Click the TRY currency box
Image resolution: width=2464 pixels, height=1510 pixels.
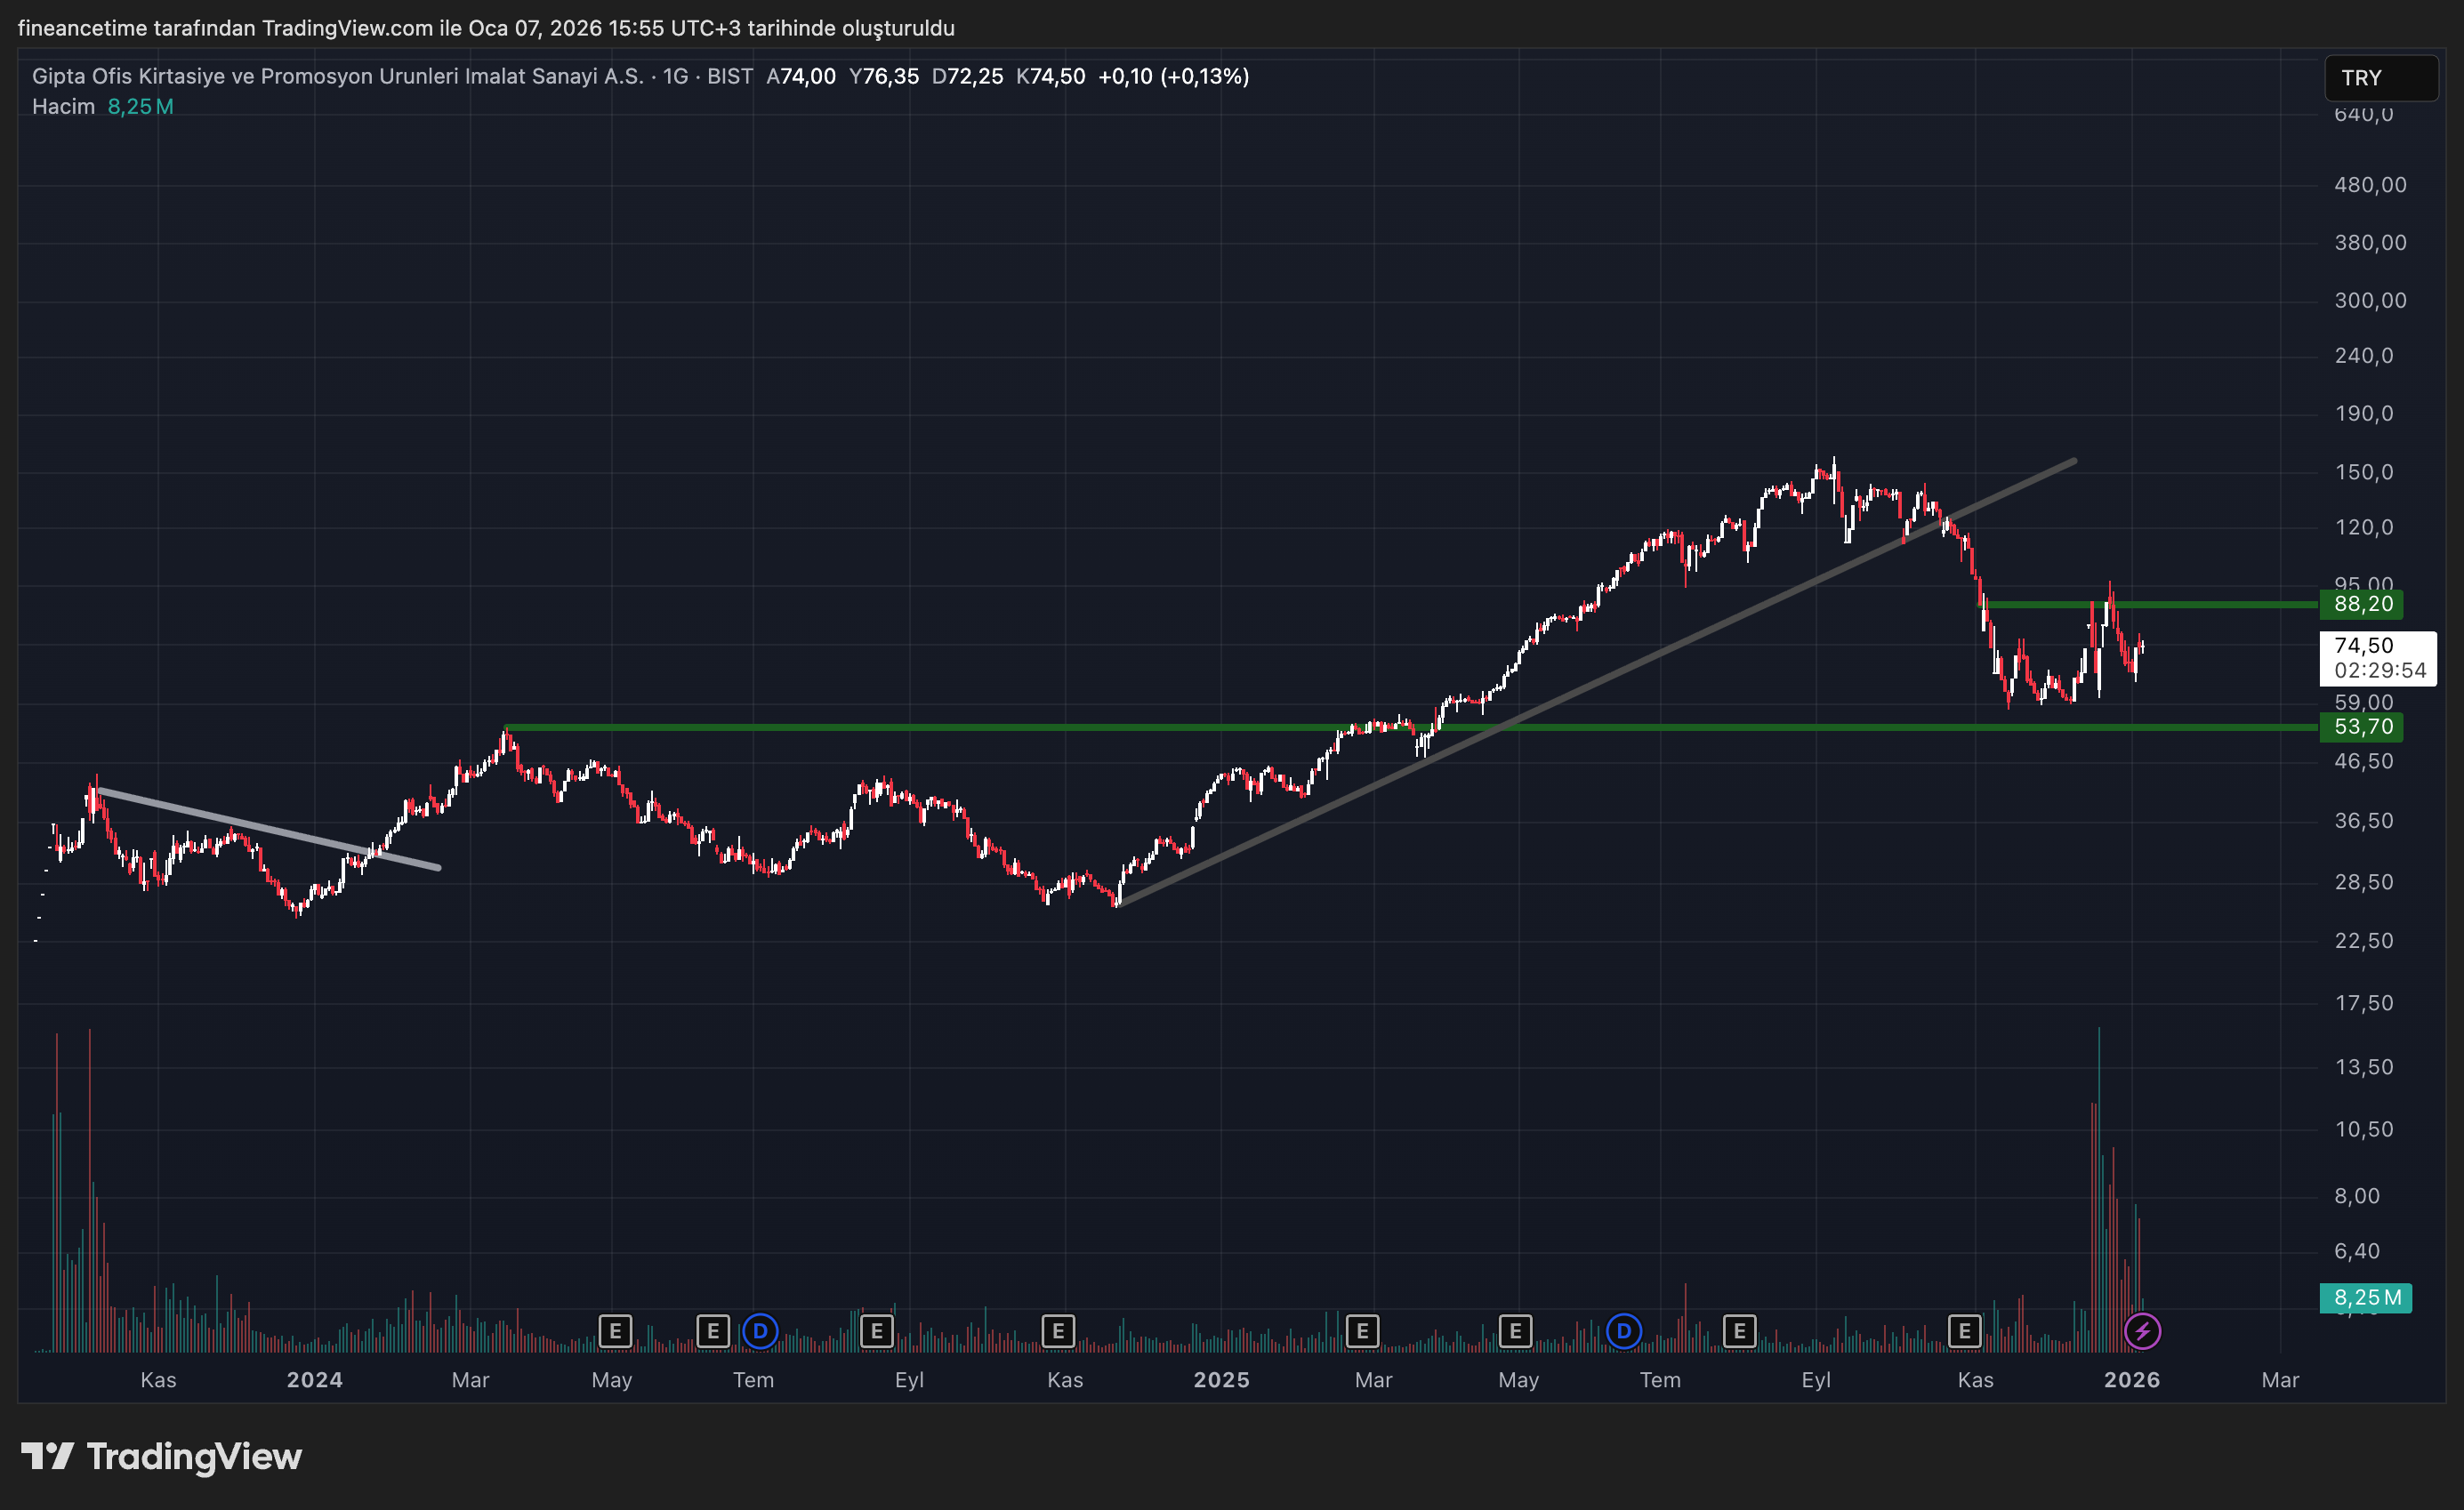(2381, 78)
